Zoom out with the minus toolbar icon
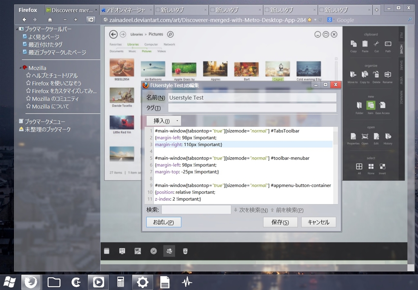The height and width of the screenshot is (290, 418). (65, 20)
